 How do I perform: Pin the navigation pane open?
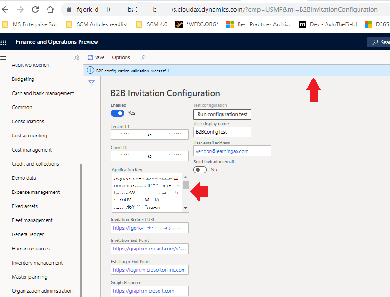[x=76, y=57]
